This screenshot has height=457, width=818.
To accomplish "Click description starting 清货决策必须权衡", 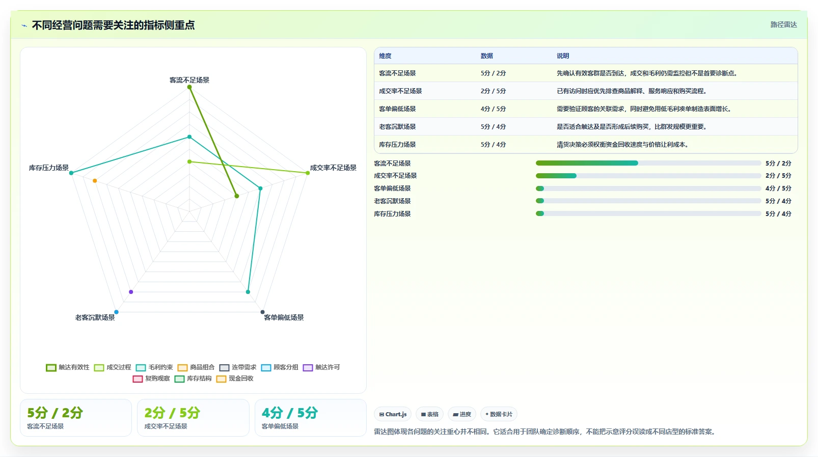I will 623,145.
